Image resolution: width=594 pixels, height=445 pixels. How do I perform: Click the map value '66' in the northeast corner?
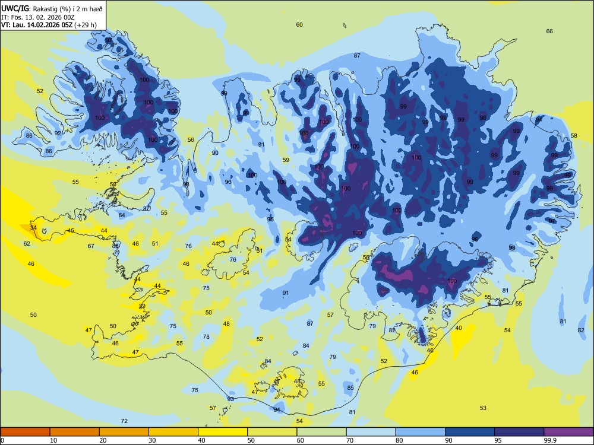click(x=549, y=31)
